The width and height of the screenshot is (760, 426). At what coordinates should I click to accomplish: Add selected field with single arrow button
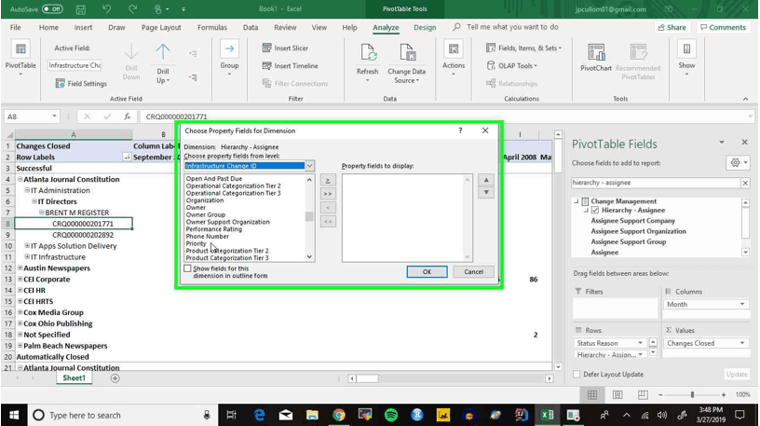pos(328,181)
